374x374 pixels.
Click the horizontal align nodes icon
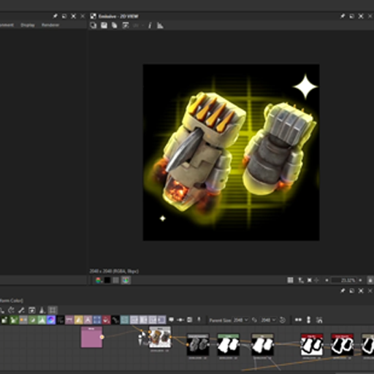[x=298, y=320]
